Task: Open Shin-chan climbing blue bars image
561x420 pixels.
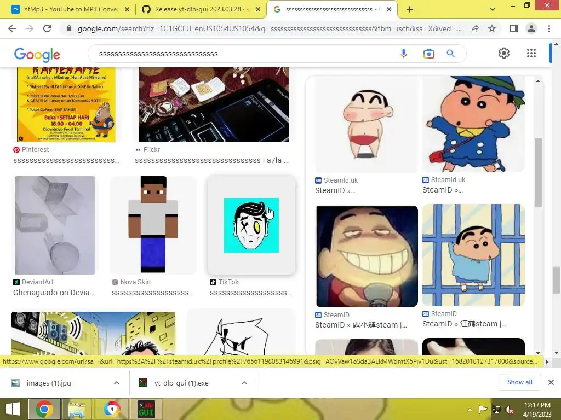Action: click(x=473, y=255)
